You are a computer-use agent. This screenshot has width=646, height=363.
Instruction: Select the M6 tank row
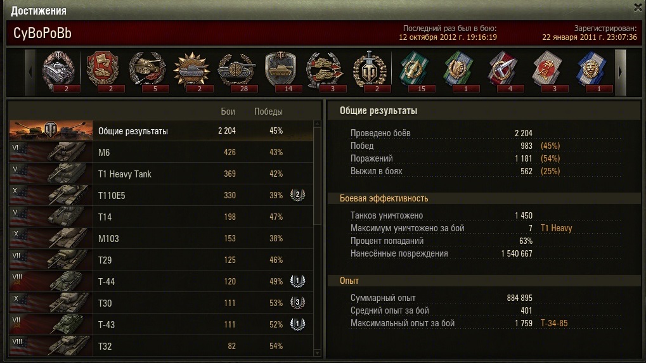click(x=160, y=152)
